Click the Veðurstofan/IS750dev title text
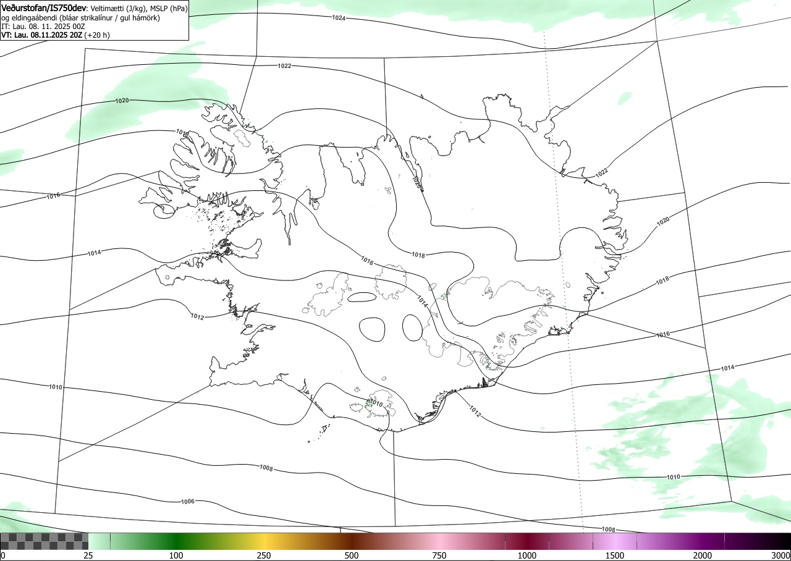The image size is (791, 561). tap(44, 9)
